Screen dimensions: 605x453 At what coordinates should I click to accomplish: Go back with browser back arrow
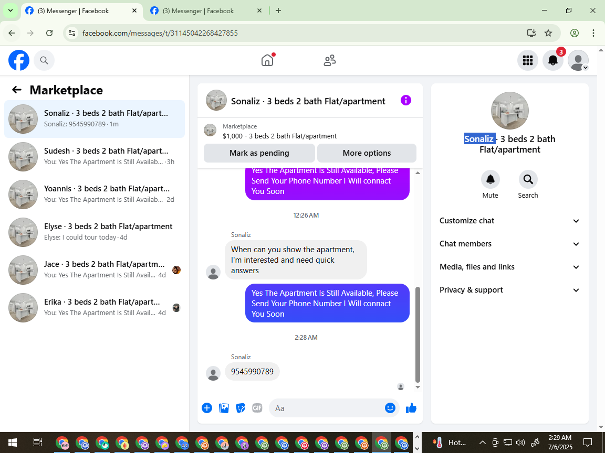(x=12, y=33)
